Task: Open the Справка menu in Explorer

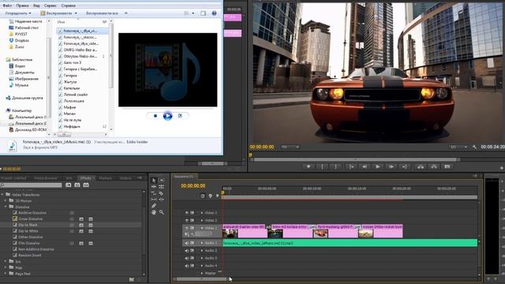Action: [68, 6]
